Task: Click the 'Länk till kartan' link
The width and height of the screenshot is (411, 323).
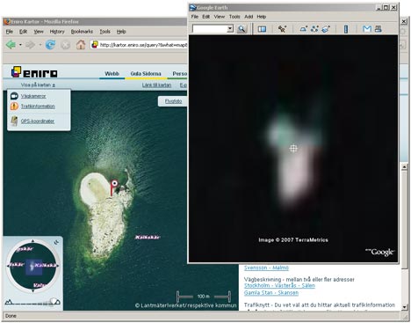Action: coord(156,85)
